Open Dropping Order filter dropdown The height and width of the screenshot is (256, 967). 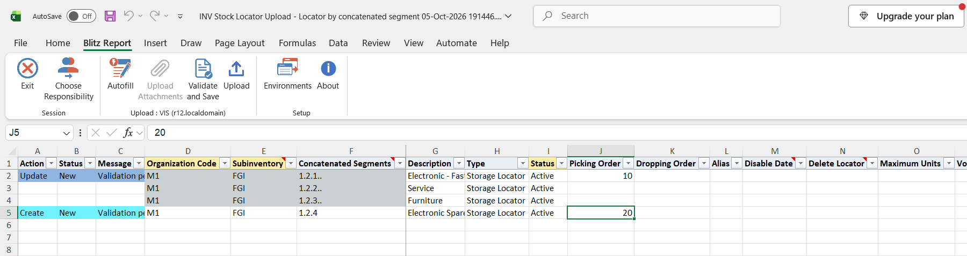click(704, 163)
